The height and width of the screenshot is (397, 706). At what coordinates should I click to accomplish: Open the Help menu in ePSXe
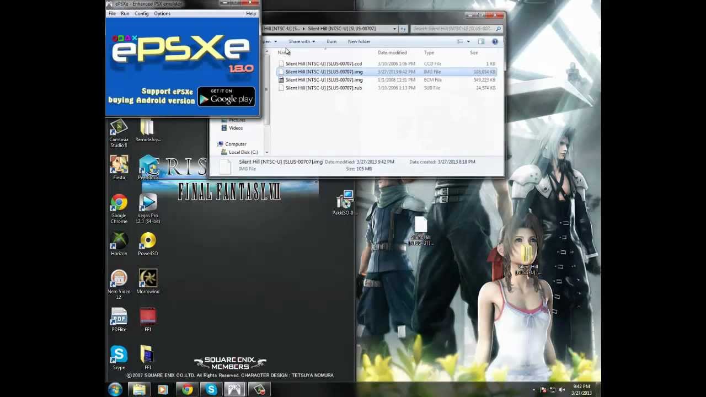tap(251, 13)
